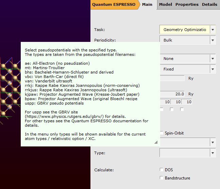Click the "uspp: GBRV pseudo potentials" line
Viewport: 220px width, 189px height.
54,103
